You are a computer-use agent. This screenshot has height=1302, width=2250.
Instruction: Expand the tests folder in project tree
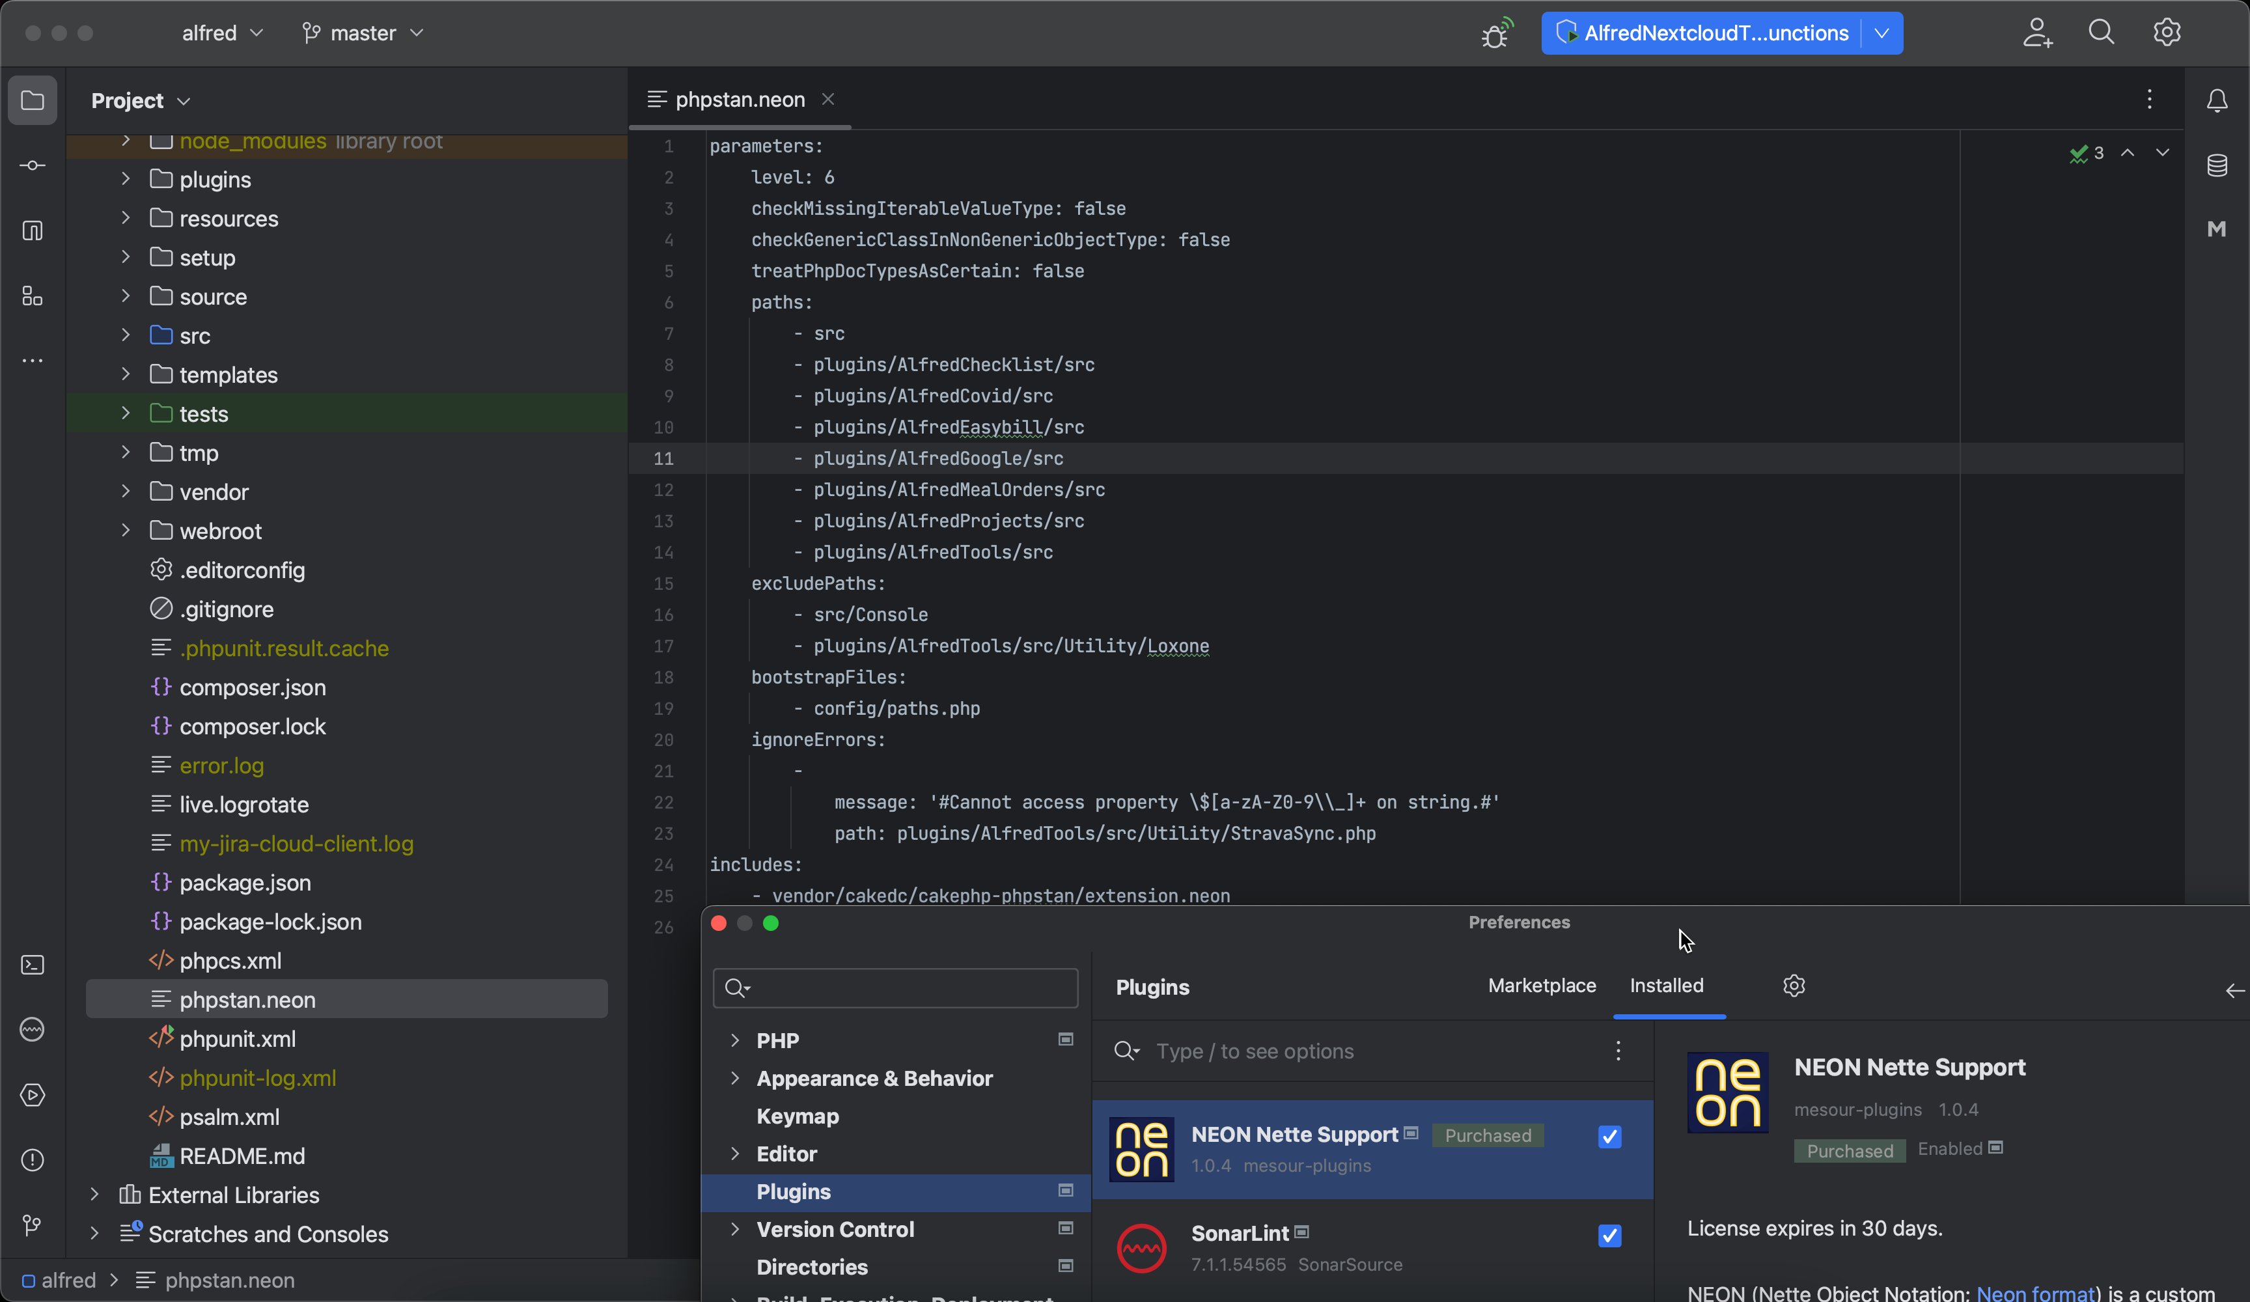coord(125,413)
